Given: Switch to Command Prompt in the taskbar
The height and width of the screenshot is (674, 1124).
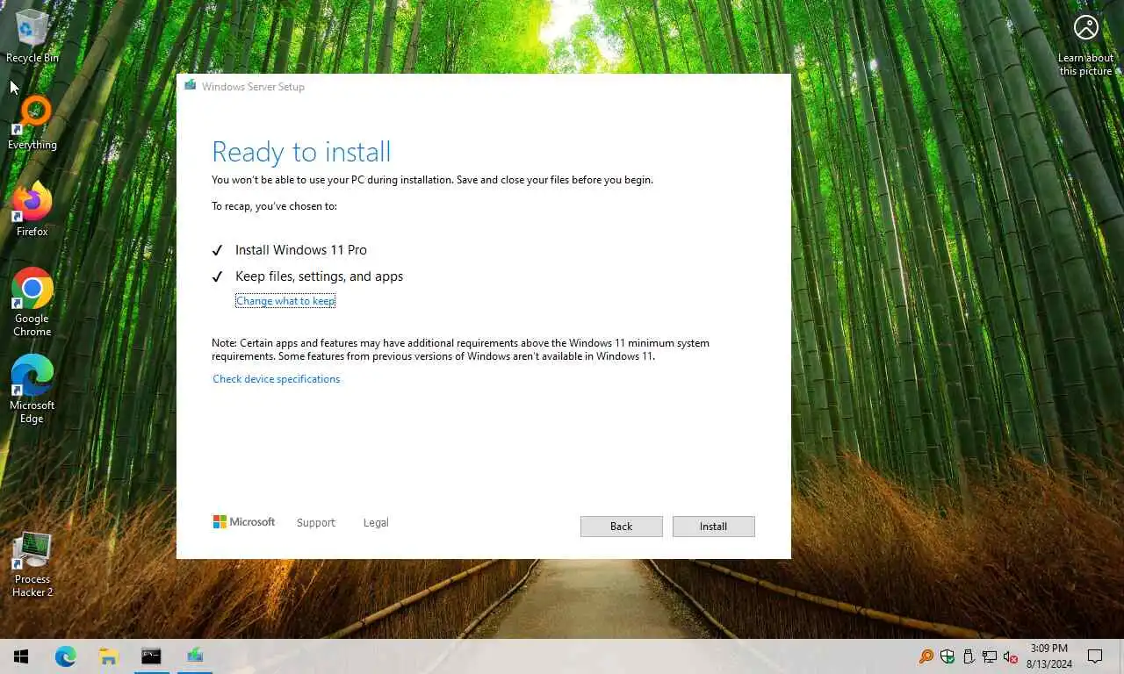Looking at the screenshot, I should coord(151,656).
